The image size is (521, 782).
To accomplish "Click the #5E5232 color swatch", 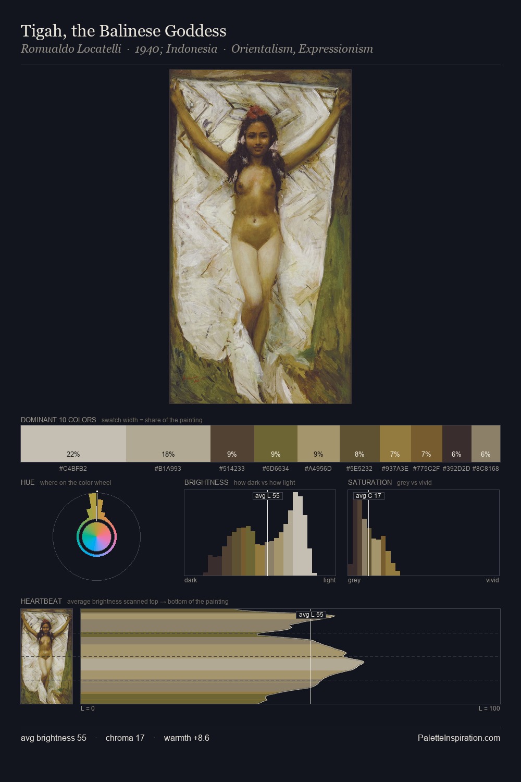I will tap(359, 444).
